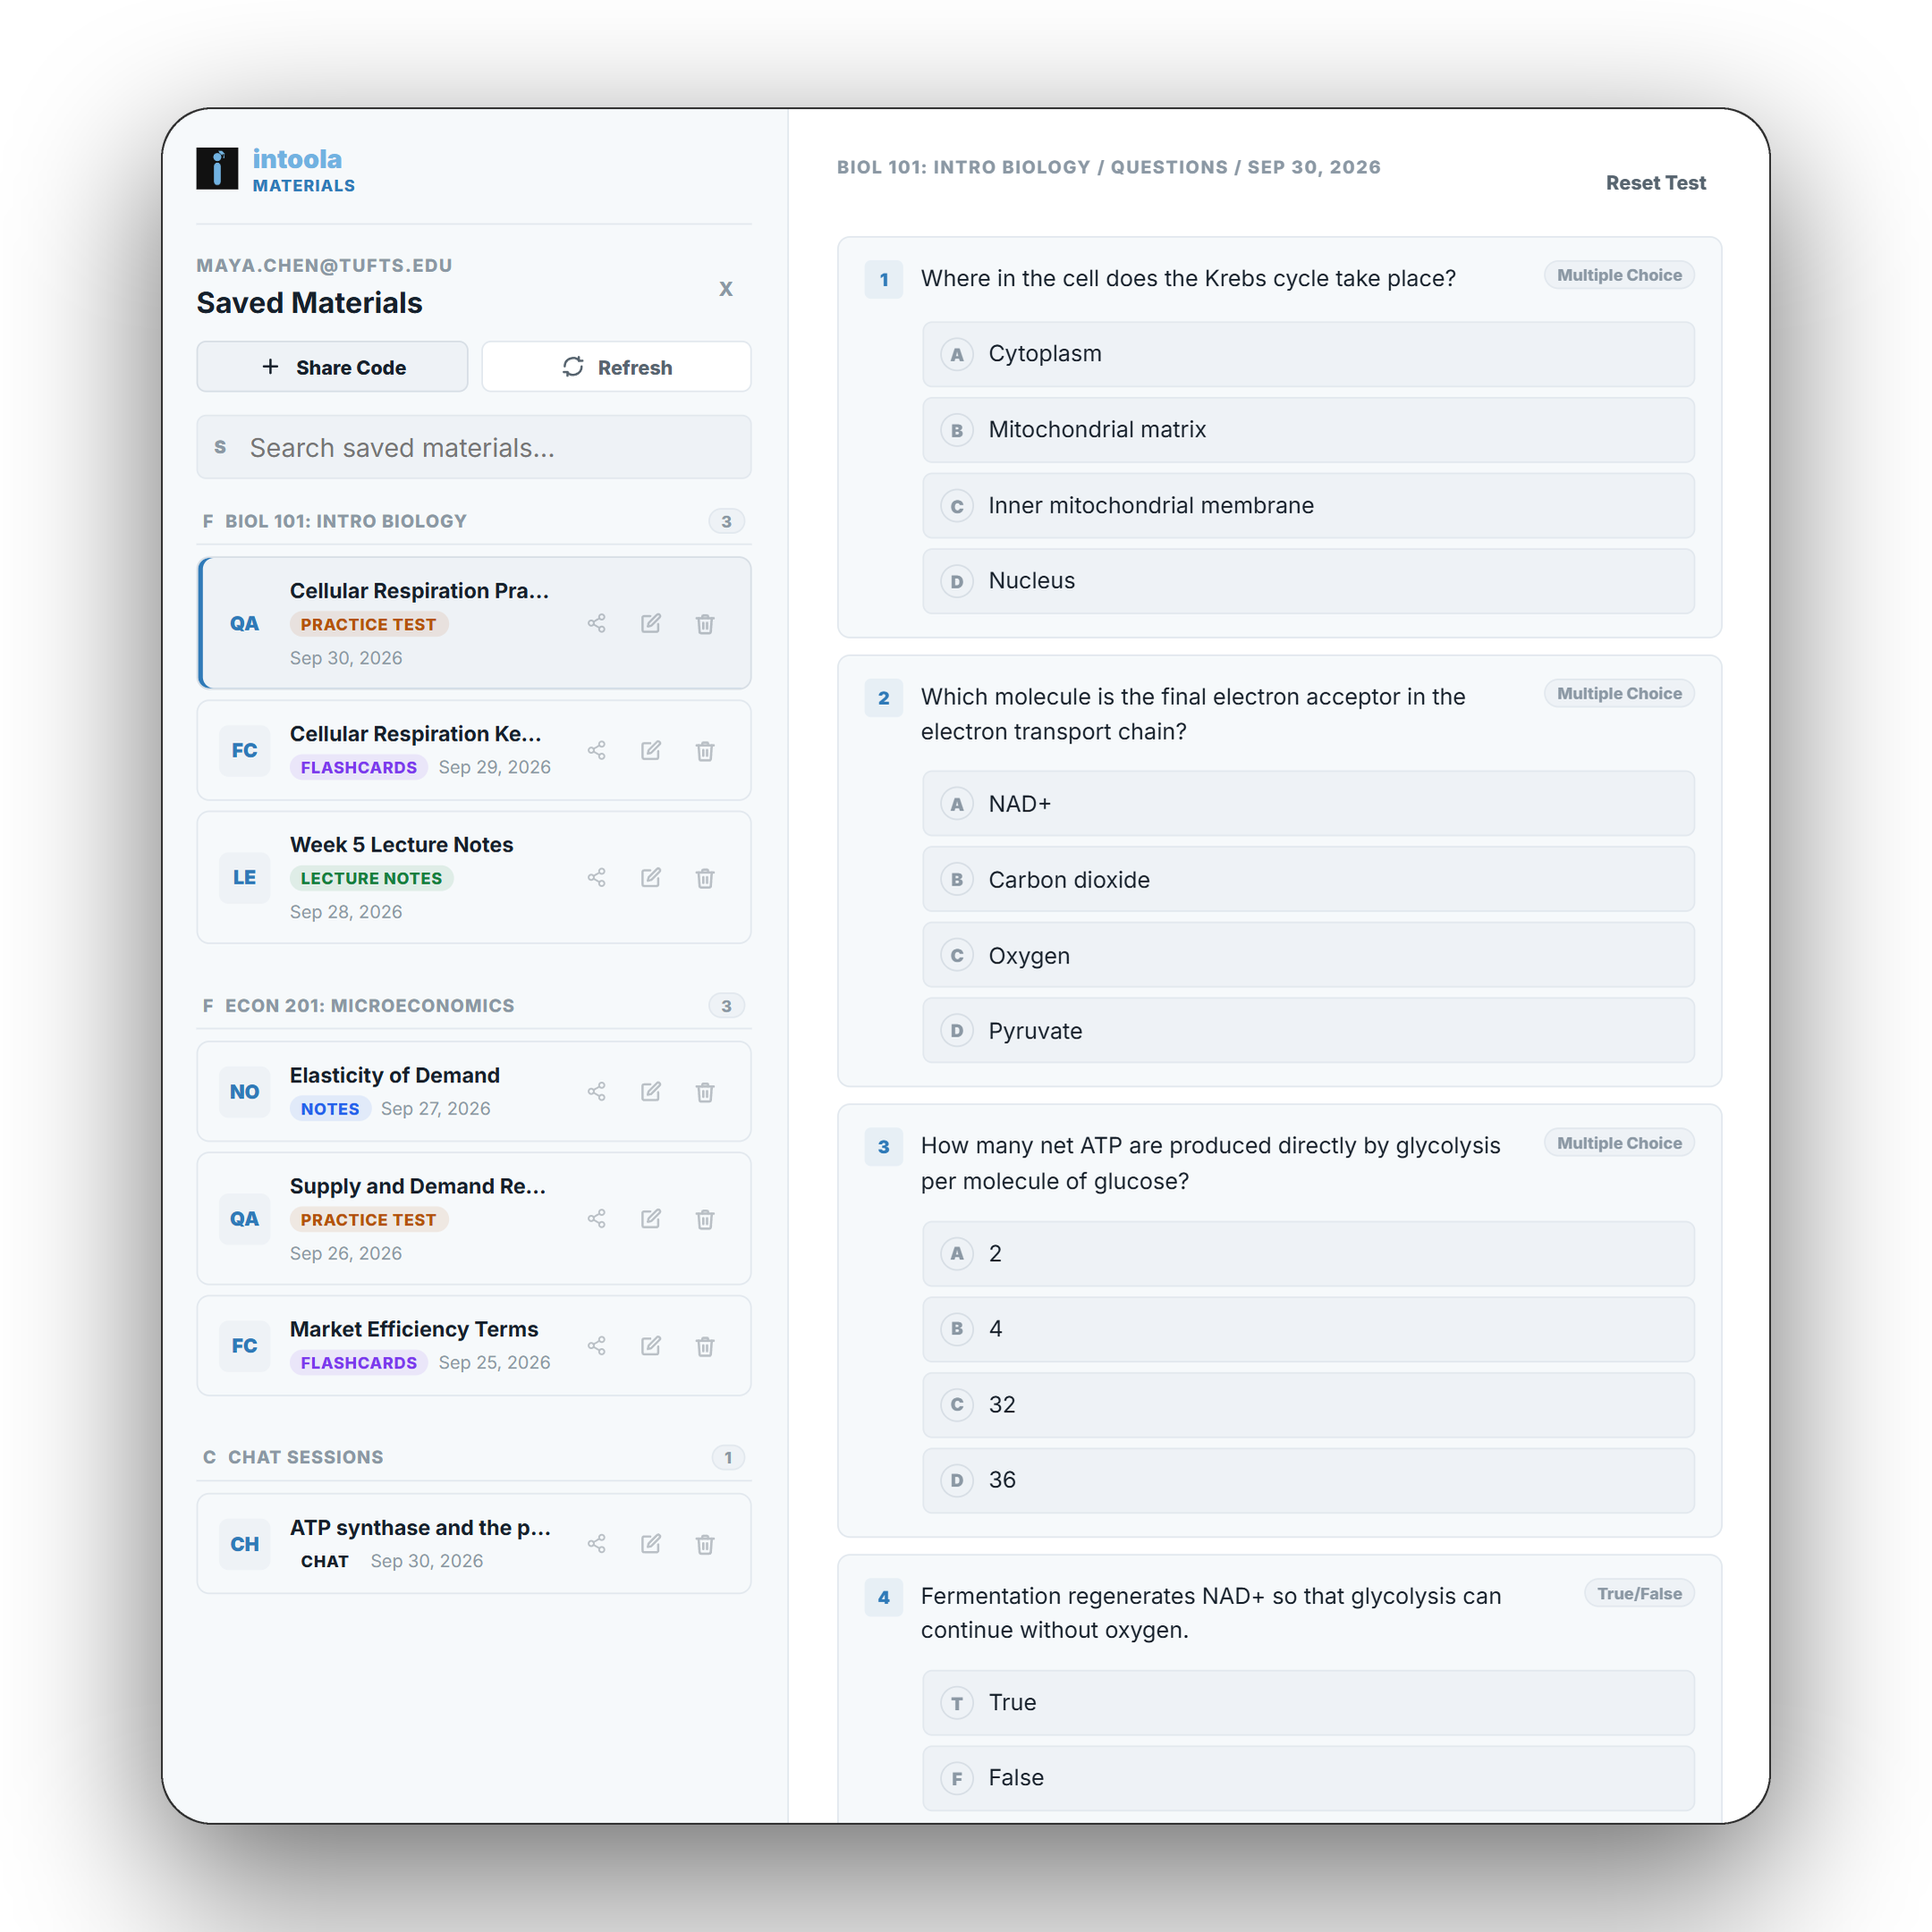Screen dimensions: 1932x1932
Task: Refresh the saved materials list
Action: coord(616,367)
